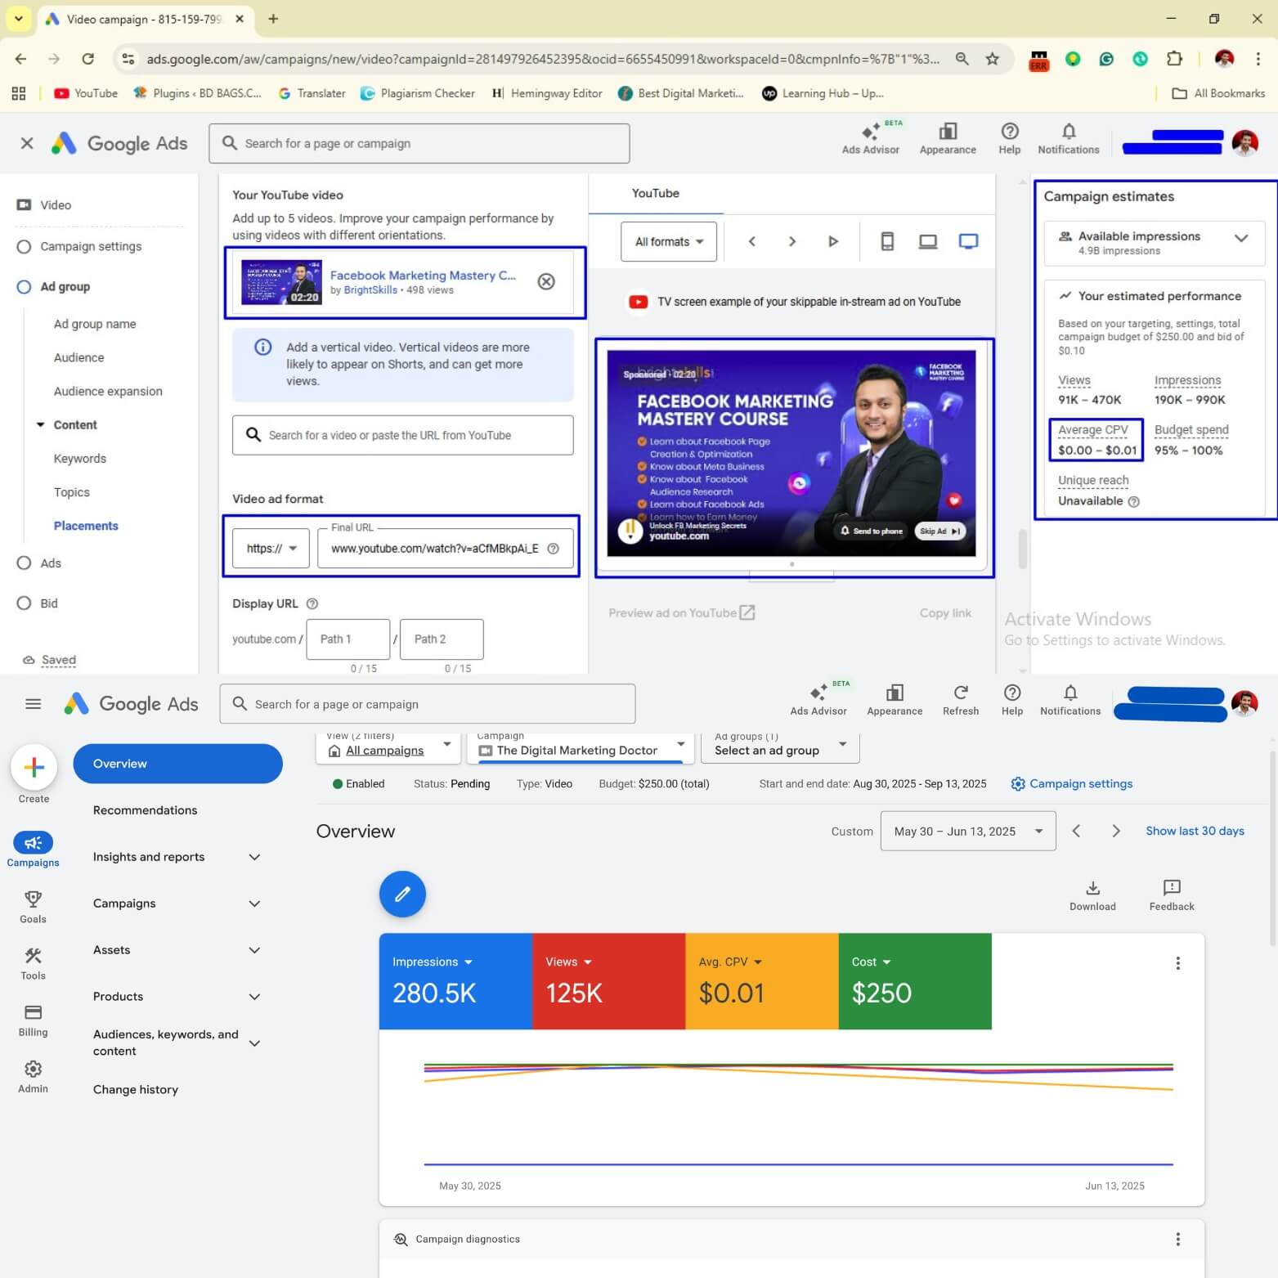
Task: Select the Campaign settings step radio circle
Action: [24, 246]
